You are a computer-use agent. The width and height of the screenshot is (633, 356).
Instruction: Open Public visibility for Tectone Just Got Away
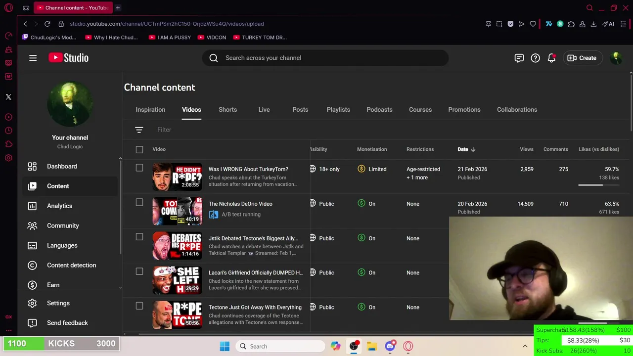pos(322,307)
